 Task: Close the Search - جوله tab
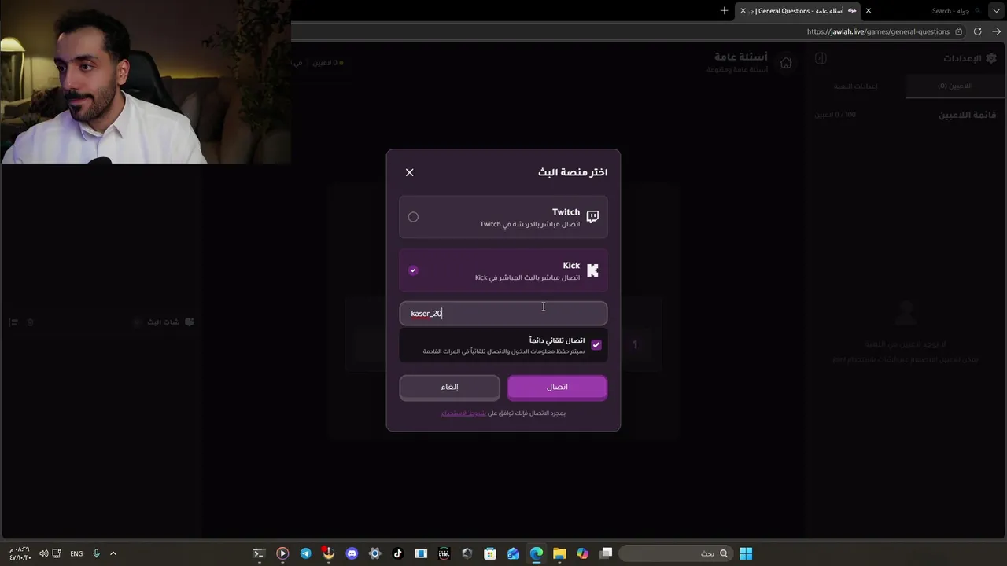869,11
